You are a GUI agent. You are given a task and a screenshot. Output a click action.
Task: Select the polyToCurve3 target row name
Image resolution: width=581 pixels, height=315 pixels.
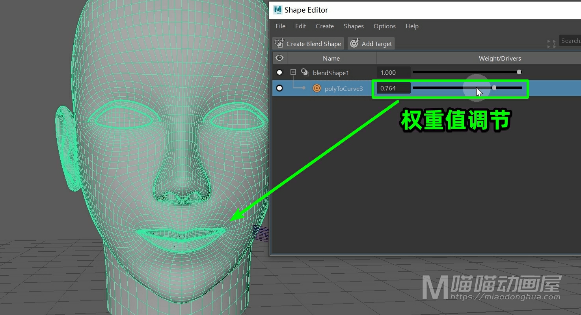coord(343,89)
